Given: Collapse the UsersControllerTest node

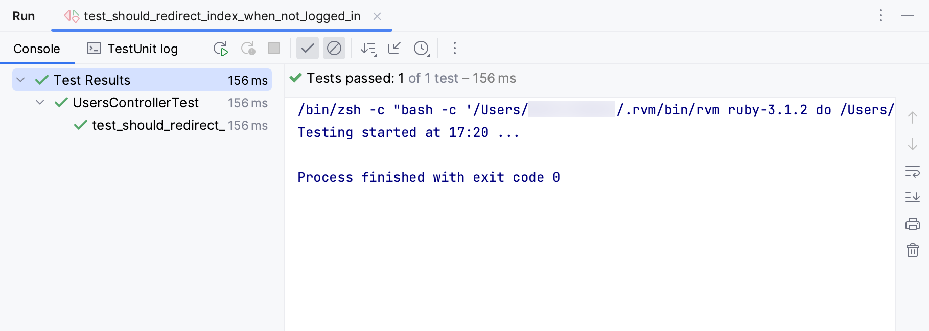Looking at the screenshot, I should coord(40,102).
